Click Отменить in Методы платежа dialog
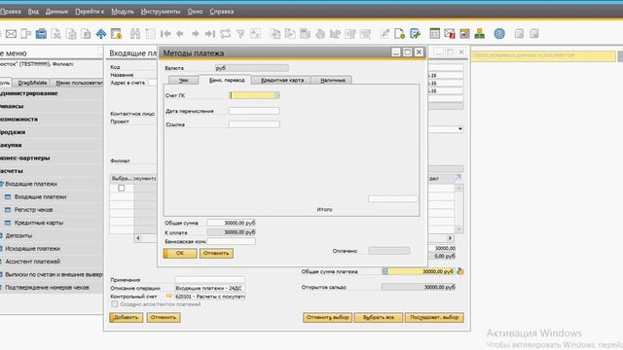623x350 pixels. pyautogui.click(x=216, y=253)
